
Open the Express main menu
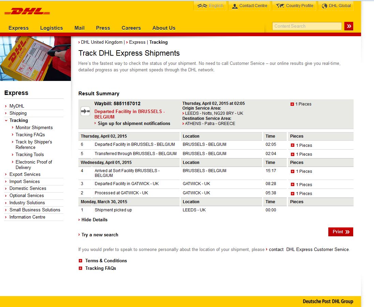[19, 28]
